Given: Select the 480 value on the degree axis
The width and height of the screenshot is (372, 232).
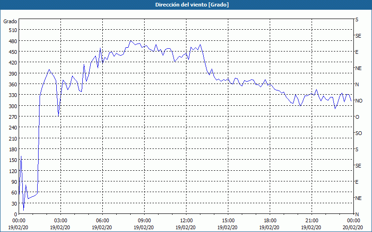Looking at the screenshot, I should (x=13, y=41).
